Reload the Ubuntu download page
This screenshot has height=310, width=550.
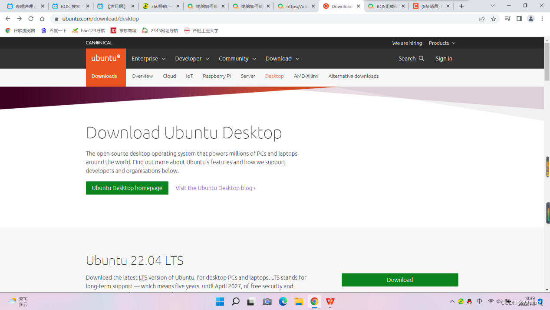(31, 19)
